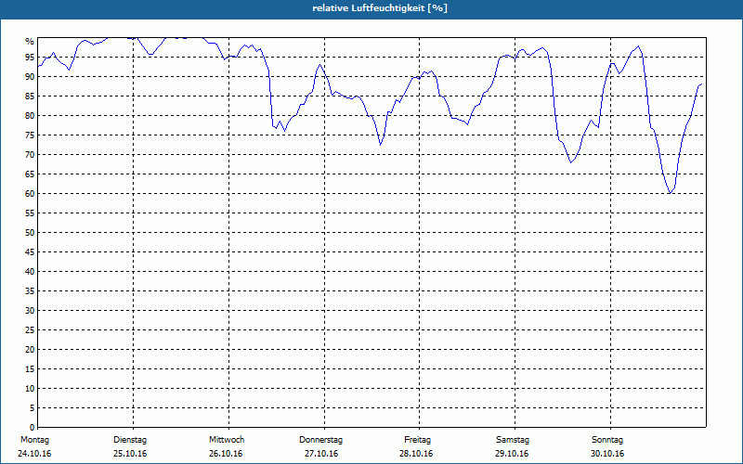Click the '%' unit label on the y-axis

click(x=30, y=42)
